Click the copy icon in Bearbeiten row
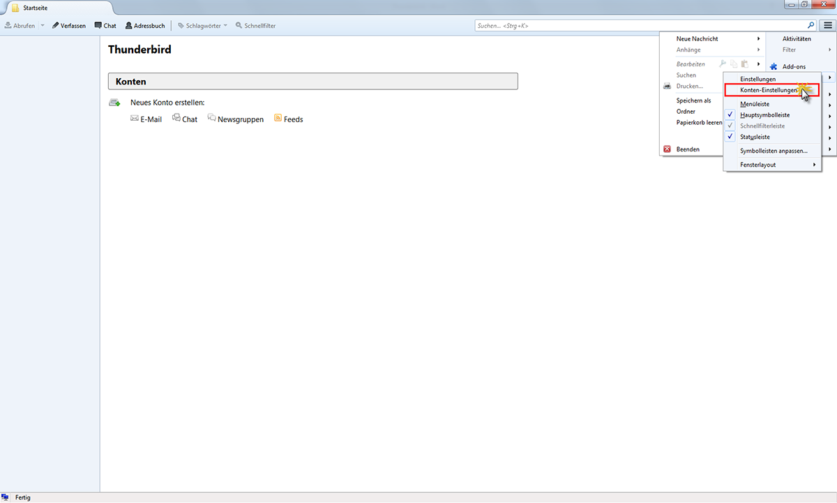 pyautogui.click(x=734, y=64)
